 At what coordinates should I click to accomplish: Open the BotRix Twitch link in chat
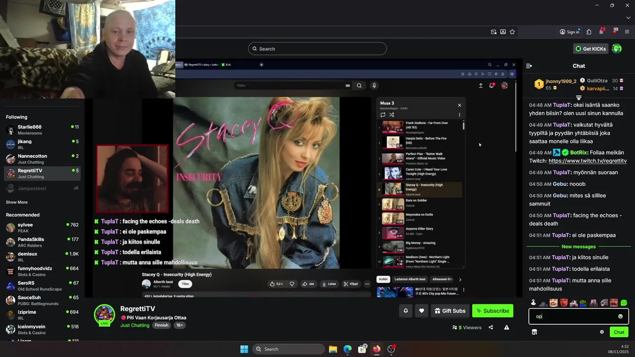[x=587, y=161]
